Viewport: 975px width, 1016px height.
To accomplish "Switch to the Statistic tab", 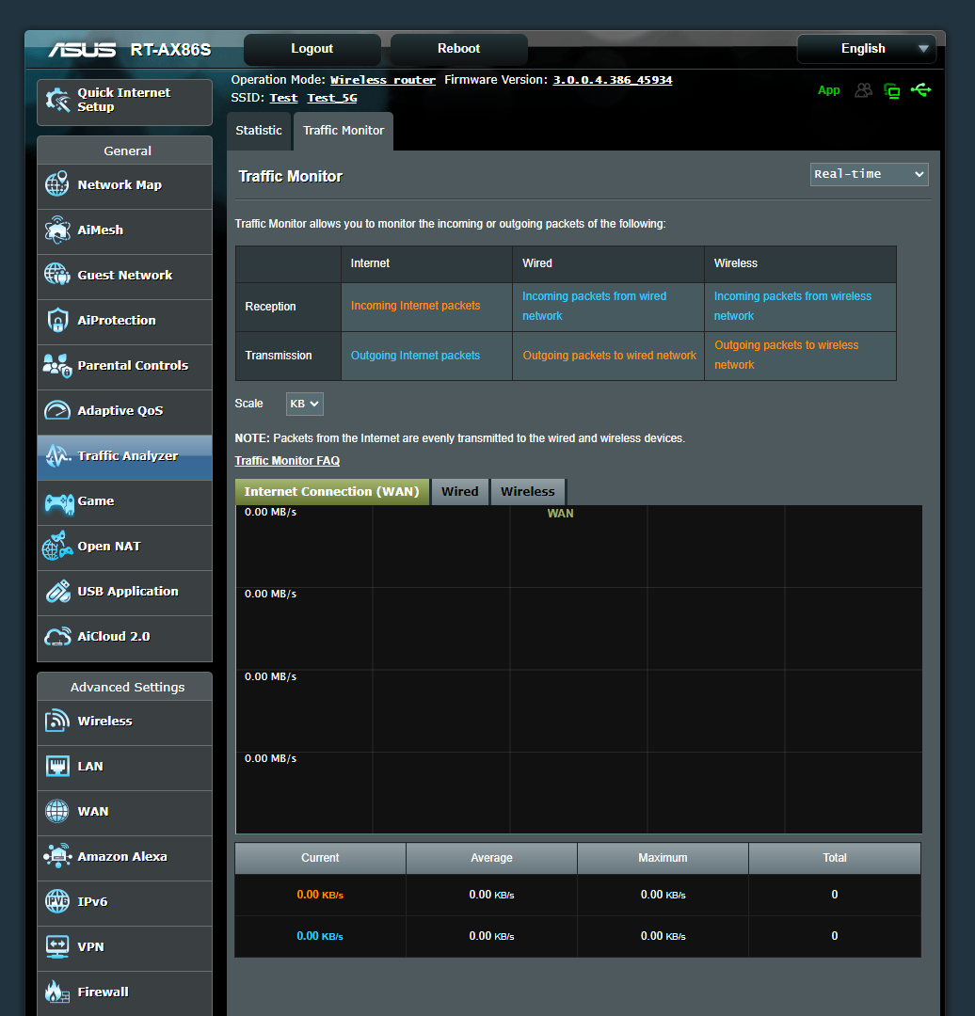I will 259,131.
